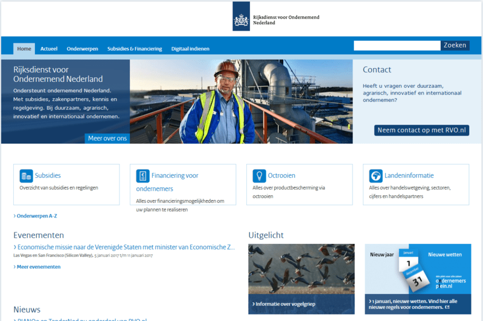Image resolution: width=483 pixels, height=321 pixels.
Task: Click the Octrooien lightbulb icon
Action: click(259, 176)
